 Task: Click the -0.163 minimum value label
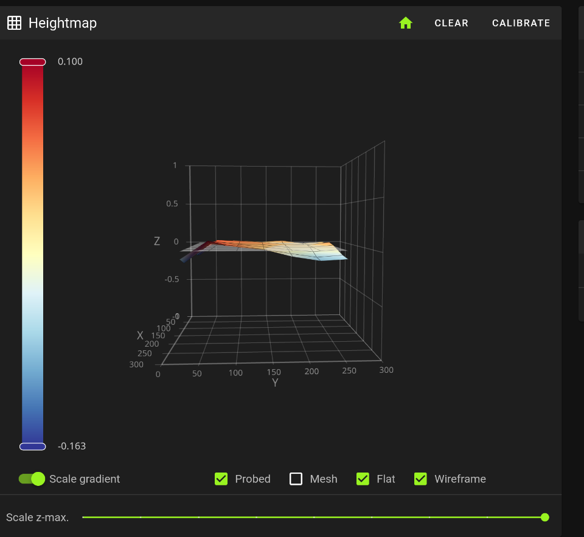click(72, 446)
